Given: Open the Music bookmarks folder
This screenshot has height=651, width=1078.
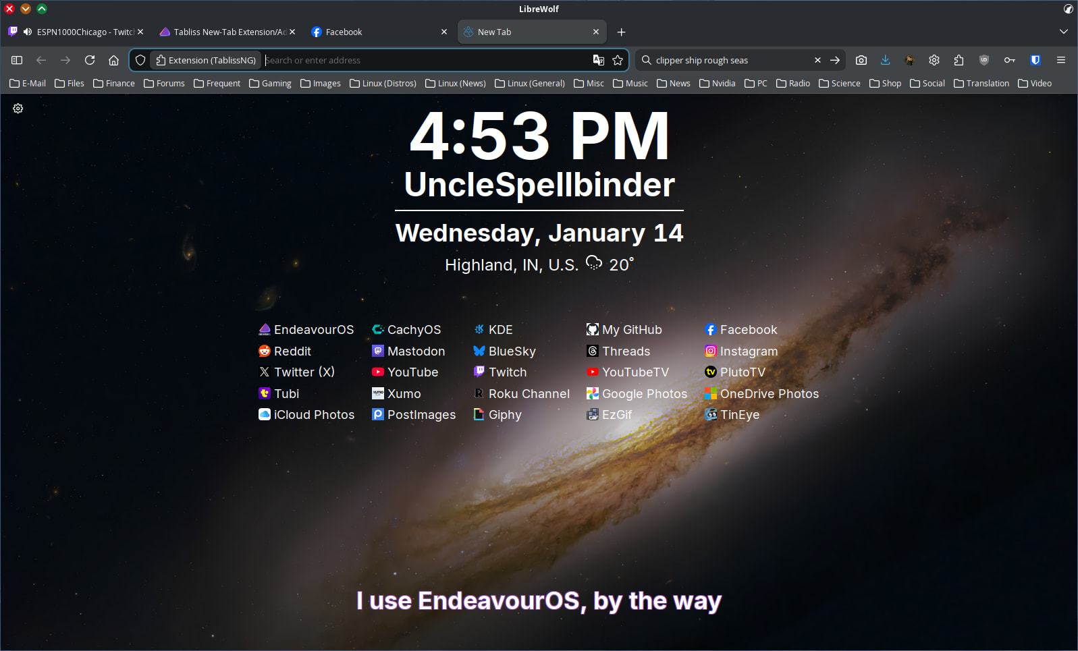Looking at the screenshot, I should coord(630,83).
